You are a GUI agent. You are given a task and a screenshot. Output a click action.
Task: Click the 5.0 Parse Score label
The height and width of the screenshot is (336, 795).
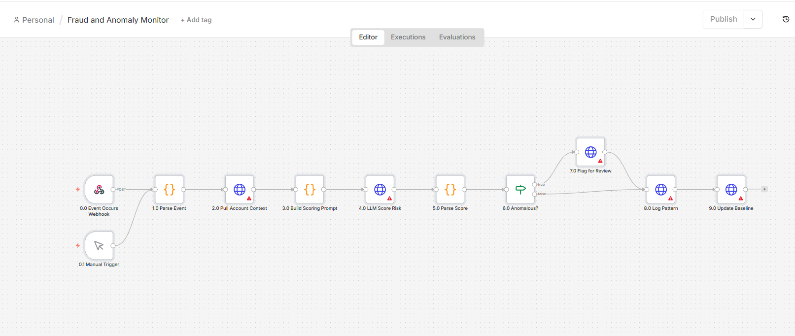tap(450, 208)
